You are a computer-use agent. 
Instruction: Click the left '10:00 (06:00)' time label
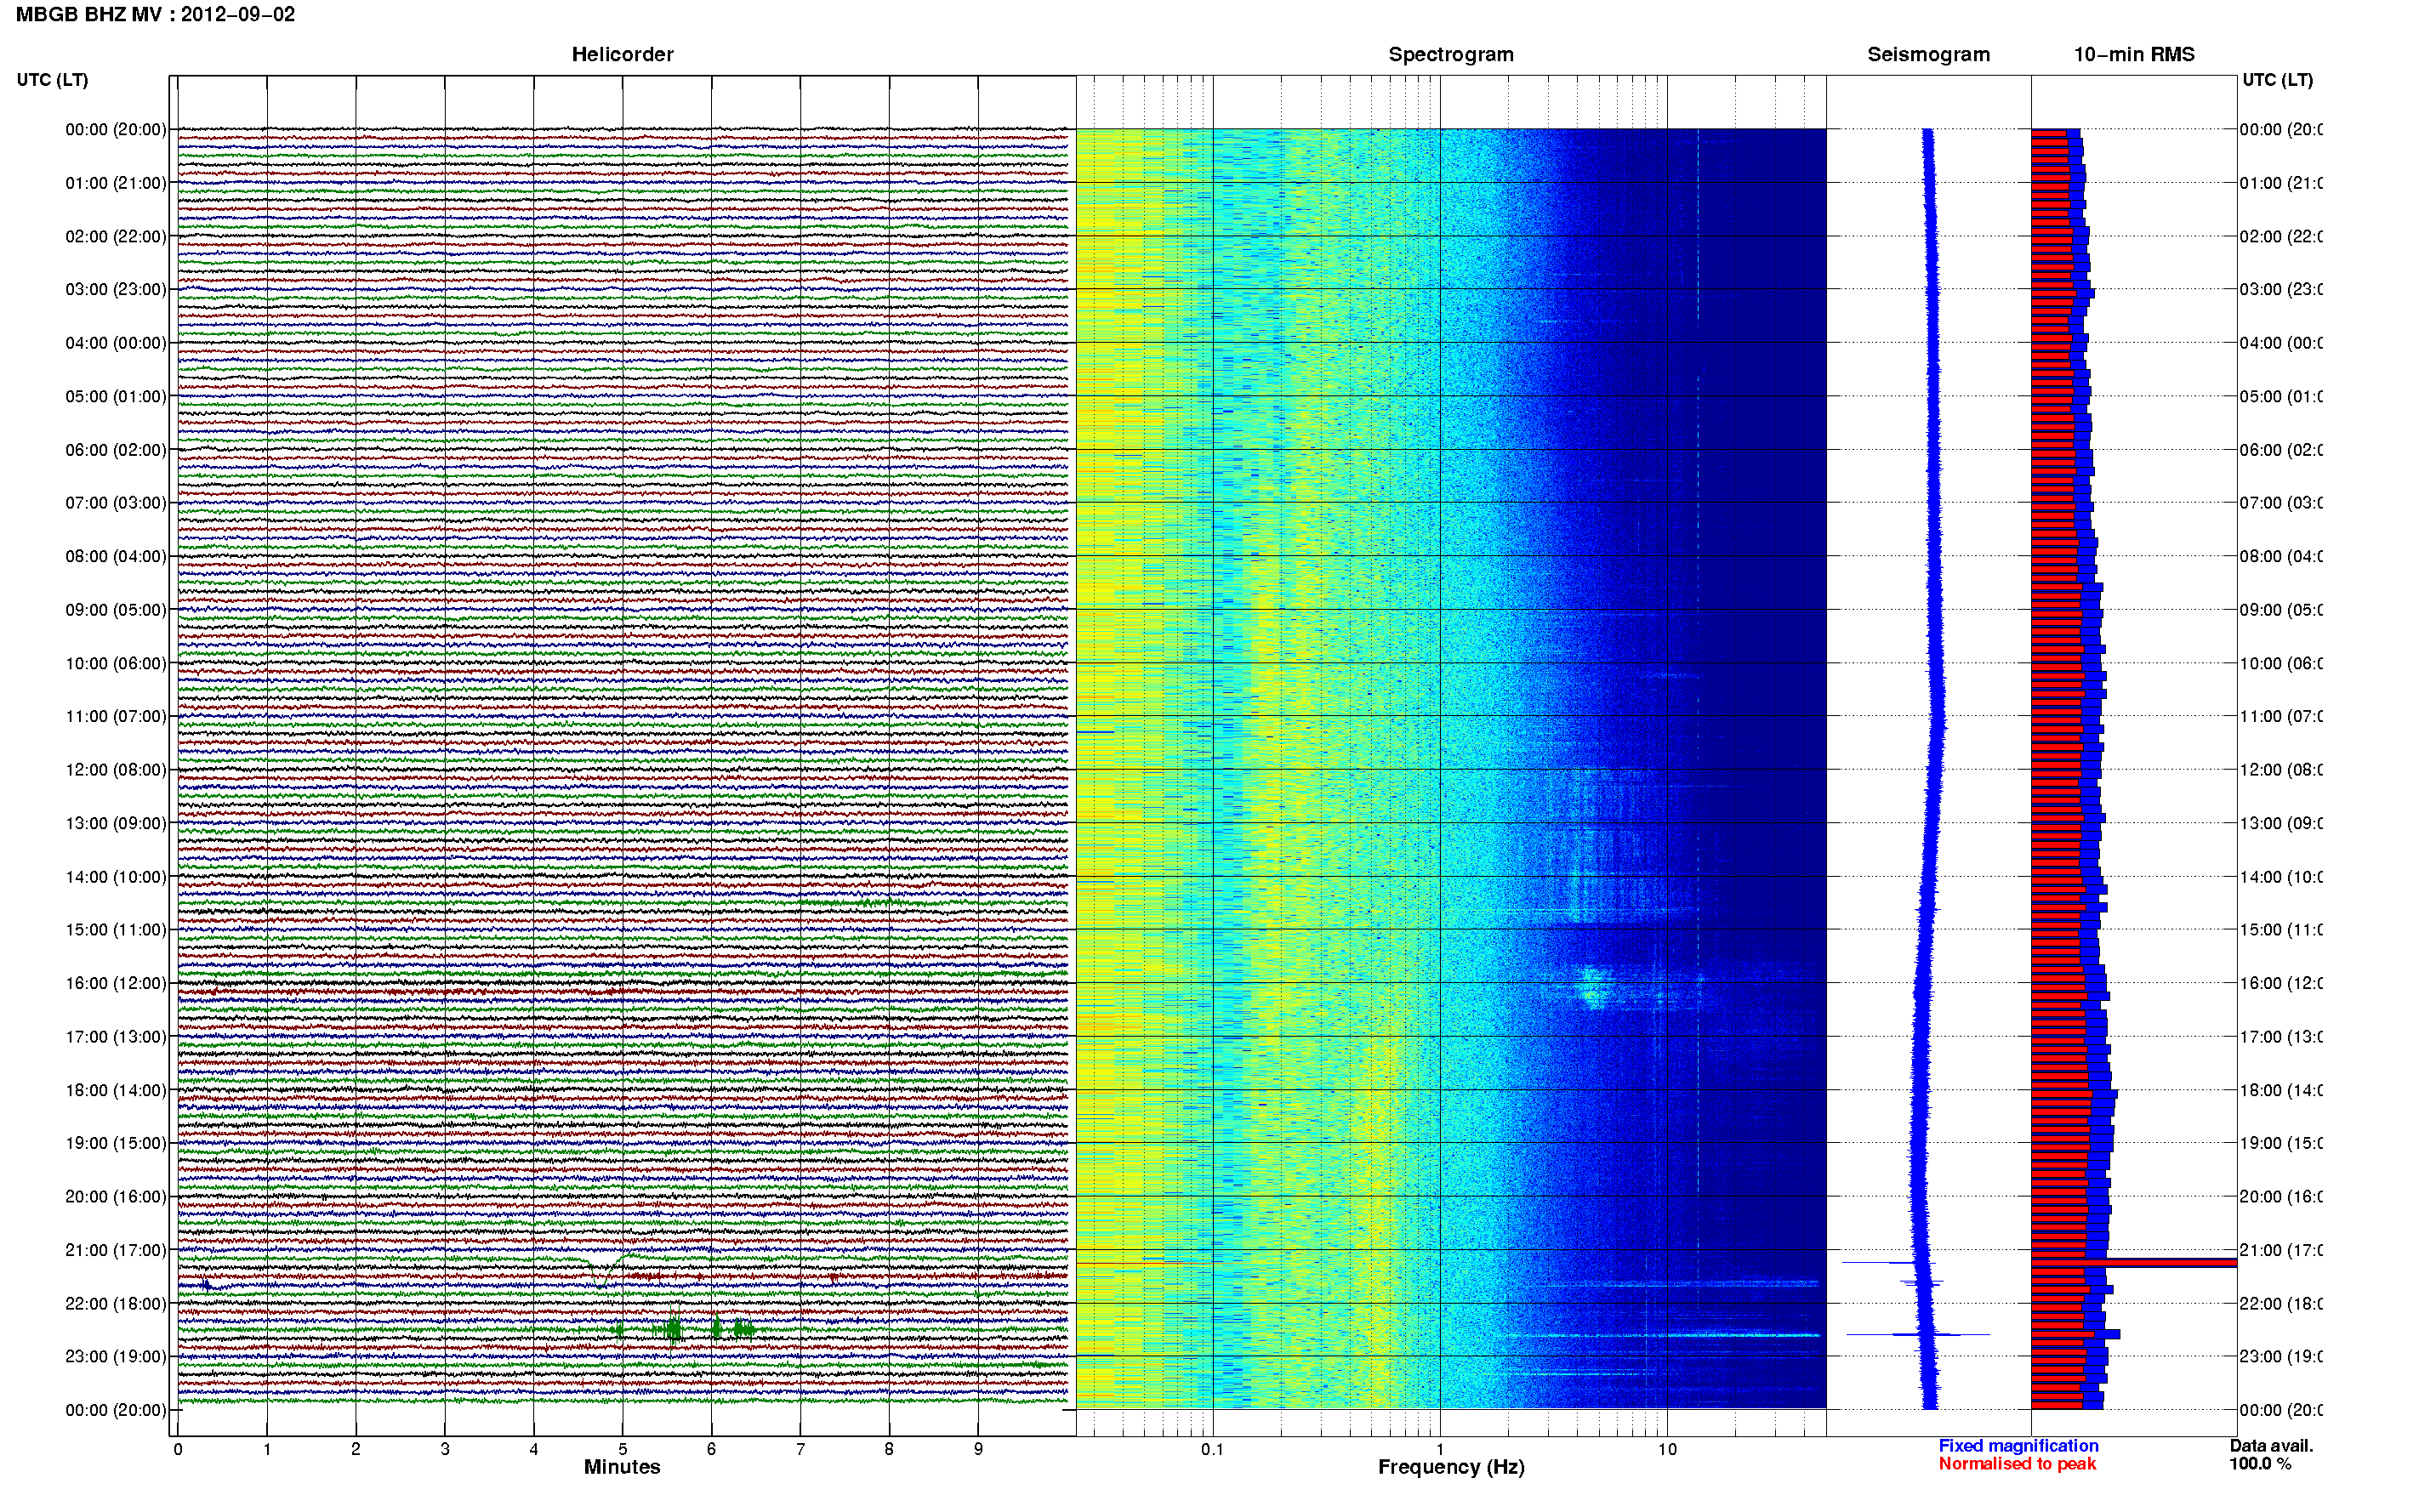pos(116,663)
